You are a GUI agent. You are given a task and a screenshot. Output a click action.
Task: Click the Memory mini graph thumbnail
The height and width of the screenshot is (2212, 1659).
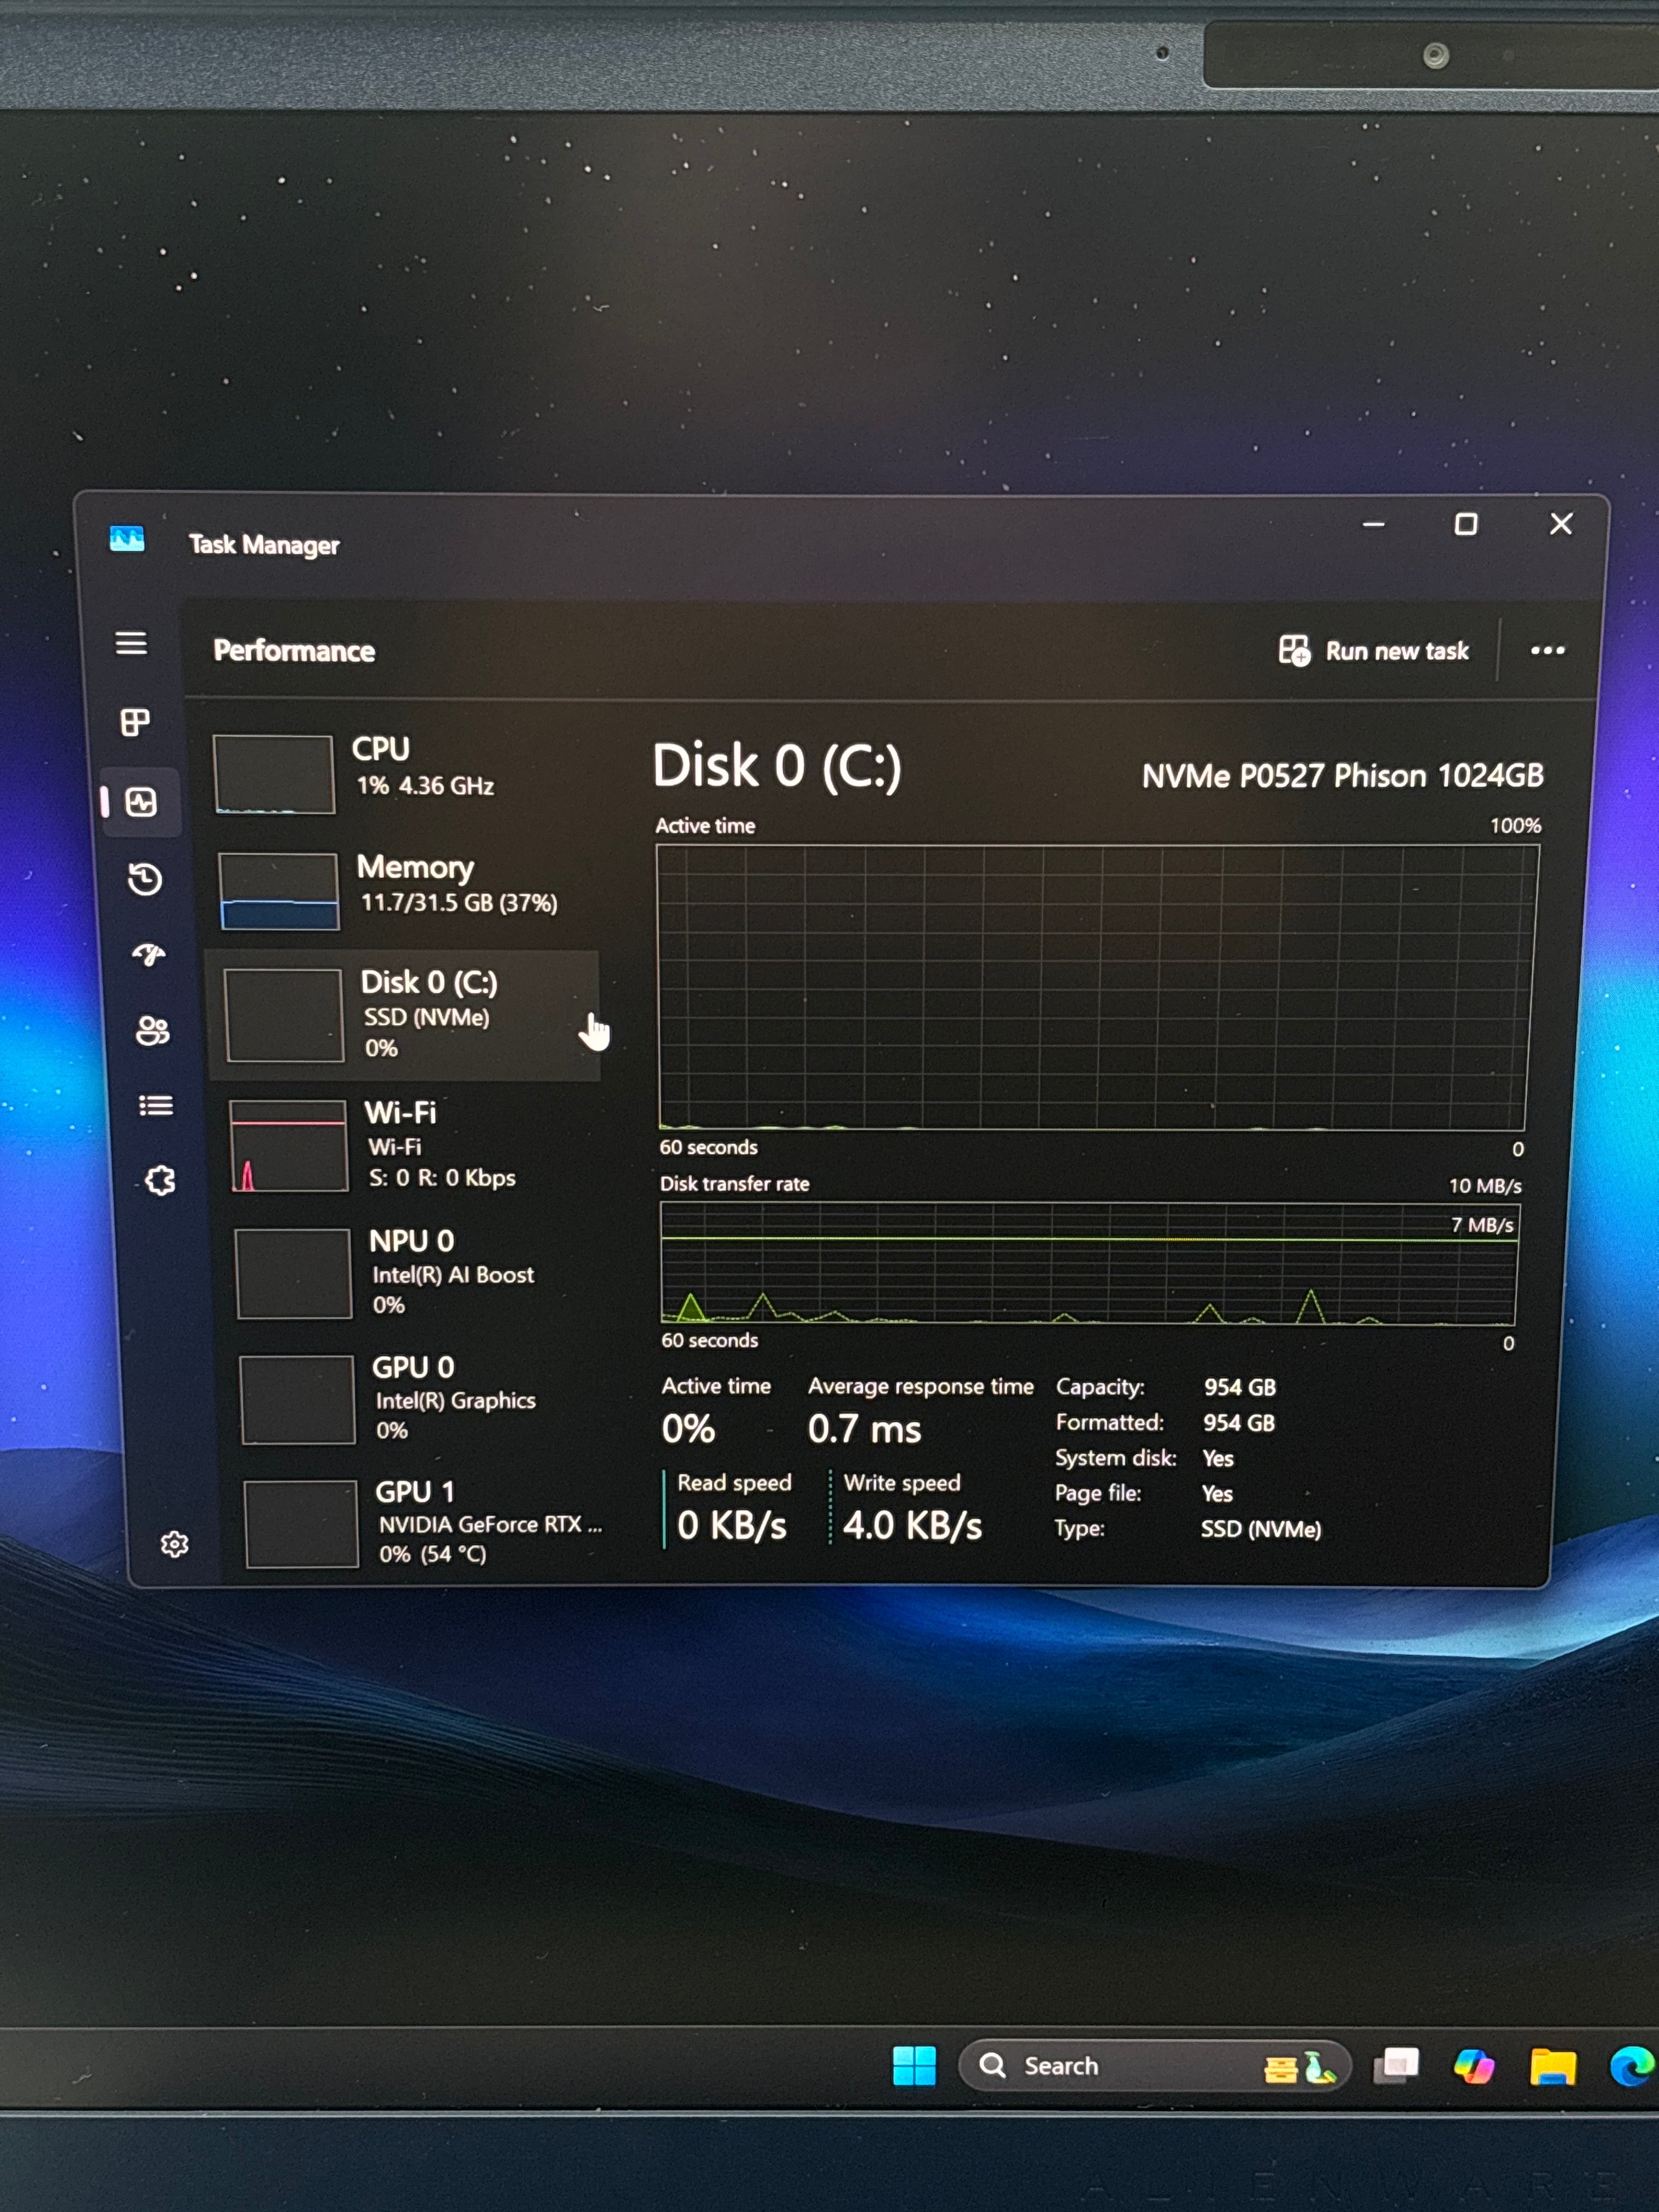pos(279,891)
